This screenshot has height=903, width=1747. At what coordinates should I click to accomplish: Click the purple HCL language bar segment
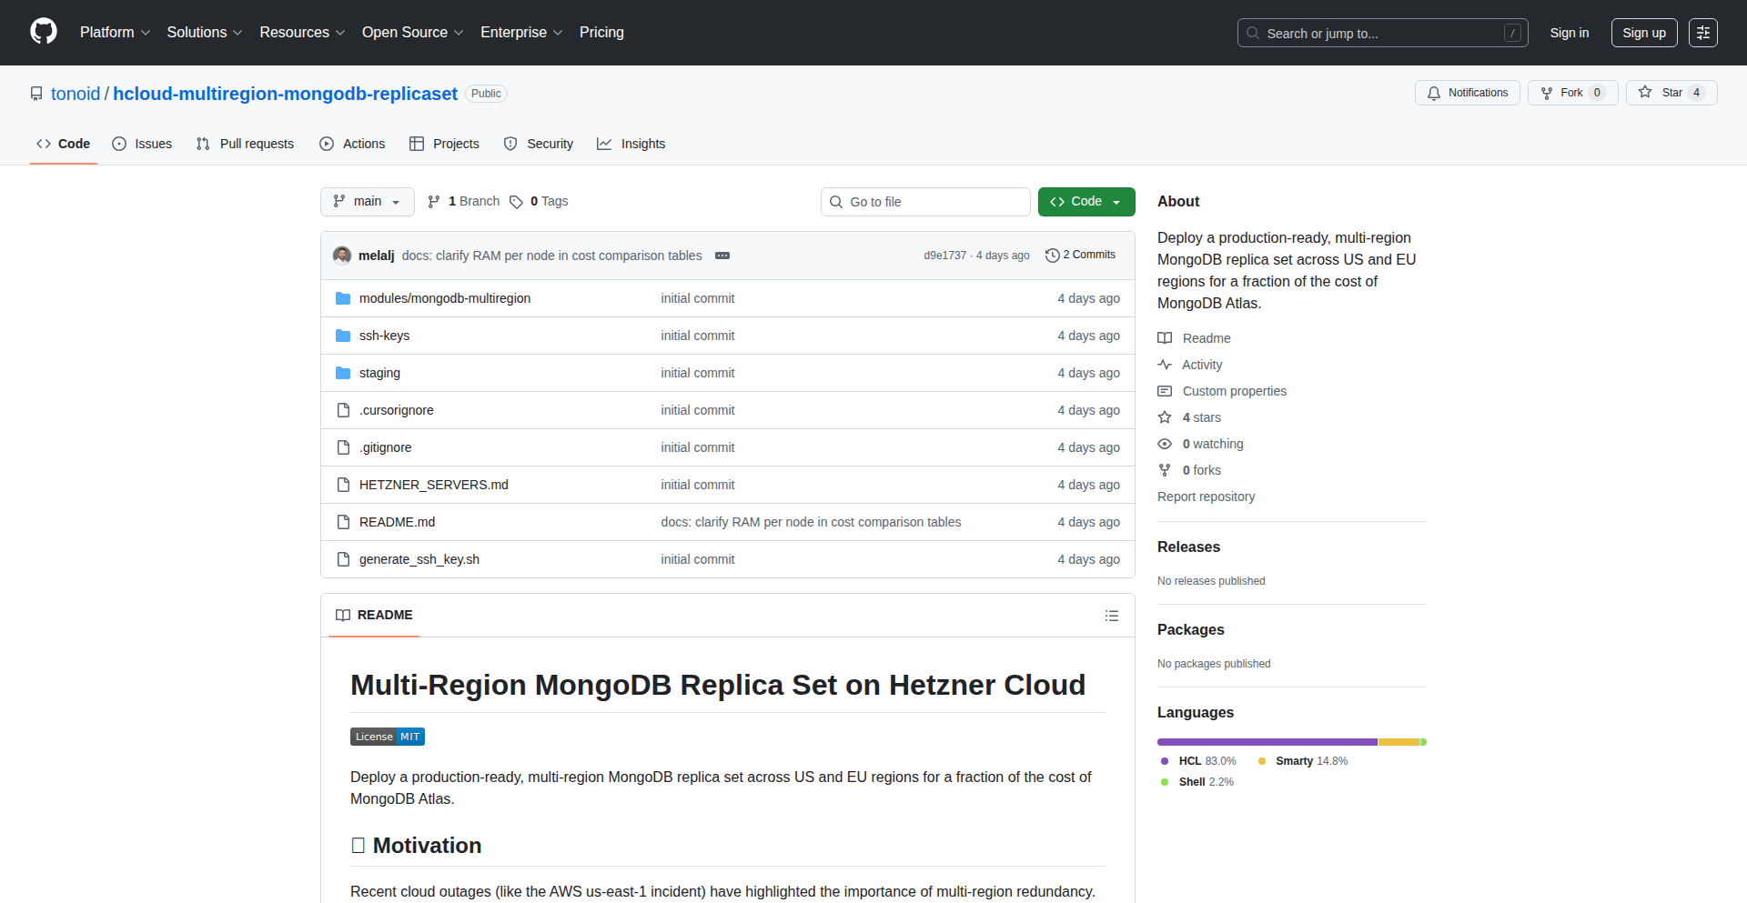pyautogui.click(x=1267, y=742)
